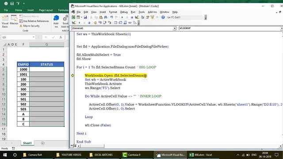Open Immediate Window from Debug toolbar
Image resolution: width=283 pixels, height=159 pixels.
pyautogui.click(x=120, y=23)
